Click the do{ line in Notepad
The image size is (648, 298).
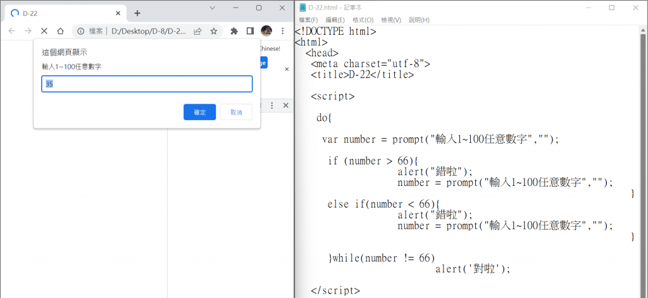click(325, 118)
